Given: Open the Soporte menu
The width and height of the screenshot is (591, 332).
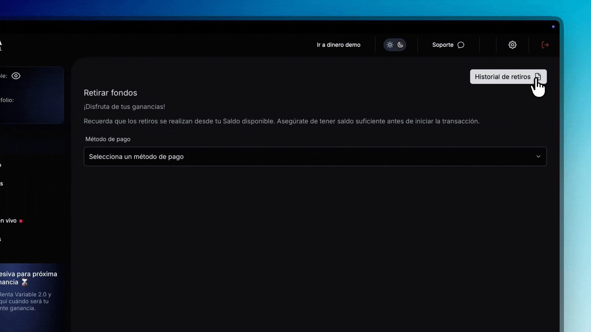Looking at the screenshot, I should pos(443,45).
